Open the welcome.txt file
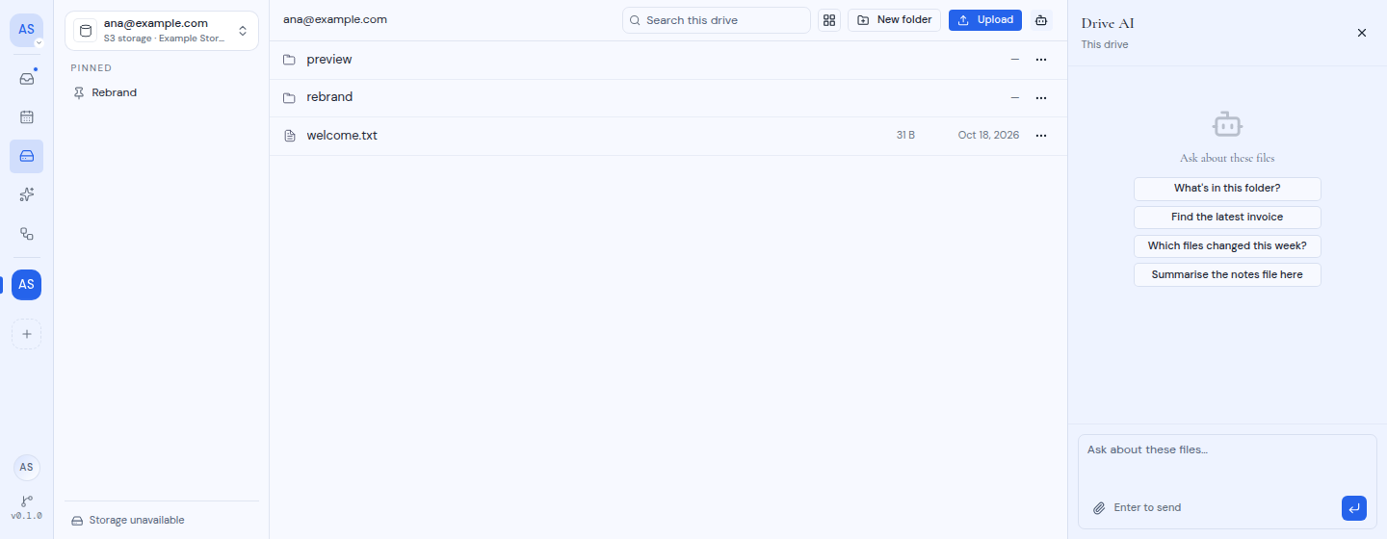 [667, 136]
